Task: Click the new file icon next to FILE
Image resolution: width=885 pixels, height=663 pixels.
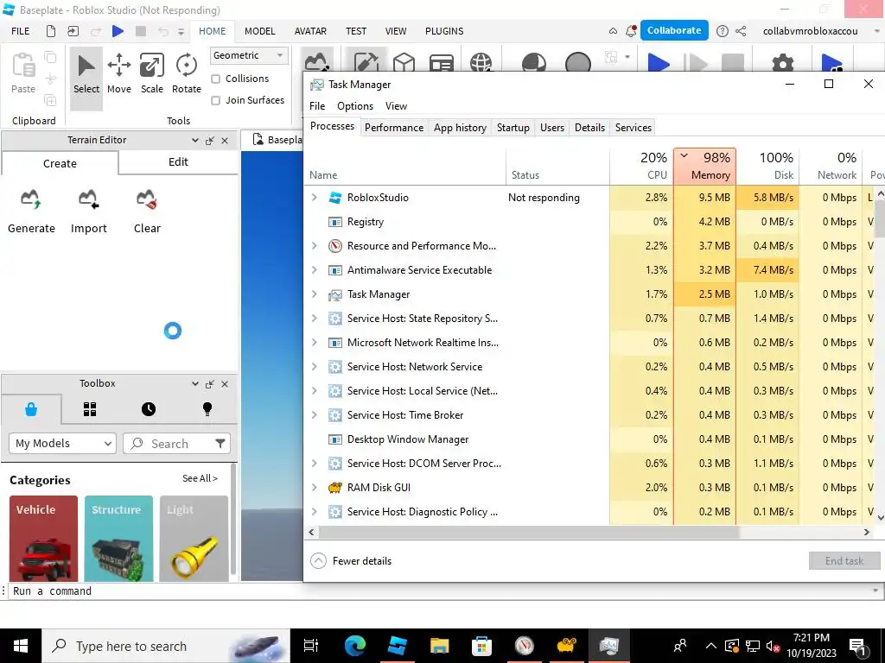Action: (51, 31)
